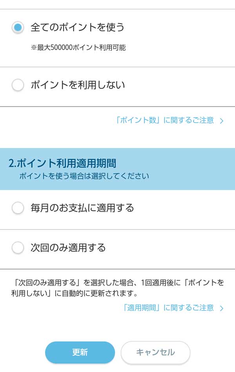Image resolution: width=235 pixels, height=372 pixels.
Task: Open the 「適用期間」に関するご注意 link
Action: [168, 308]
